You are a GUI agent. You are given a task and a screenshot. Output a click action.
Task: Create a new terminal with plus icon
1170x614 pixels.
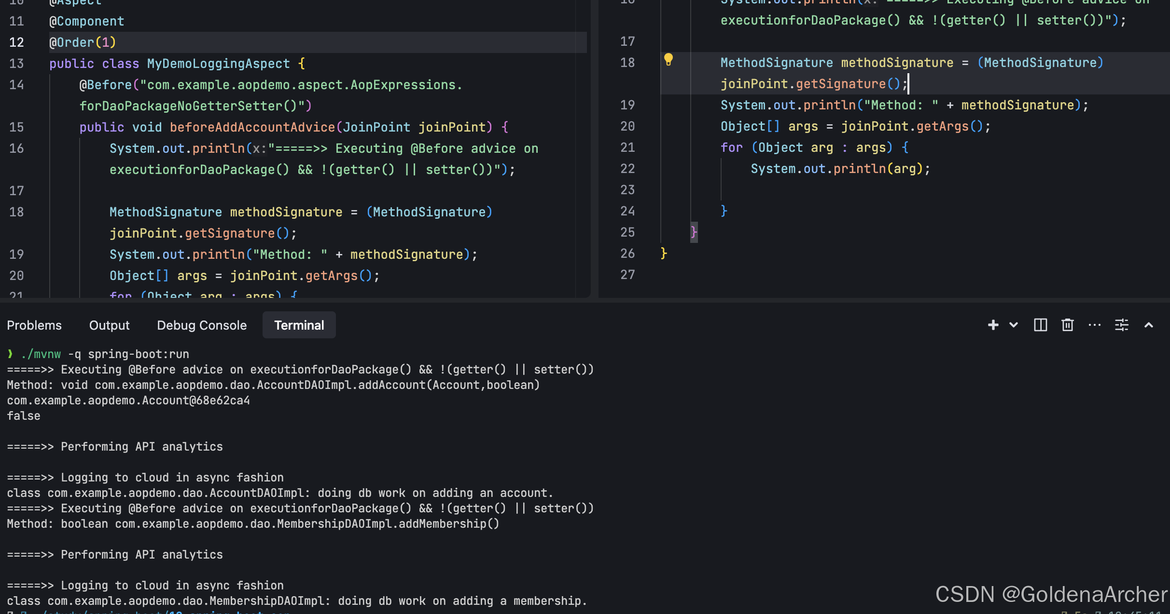coord(993,325)
